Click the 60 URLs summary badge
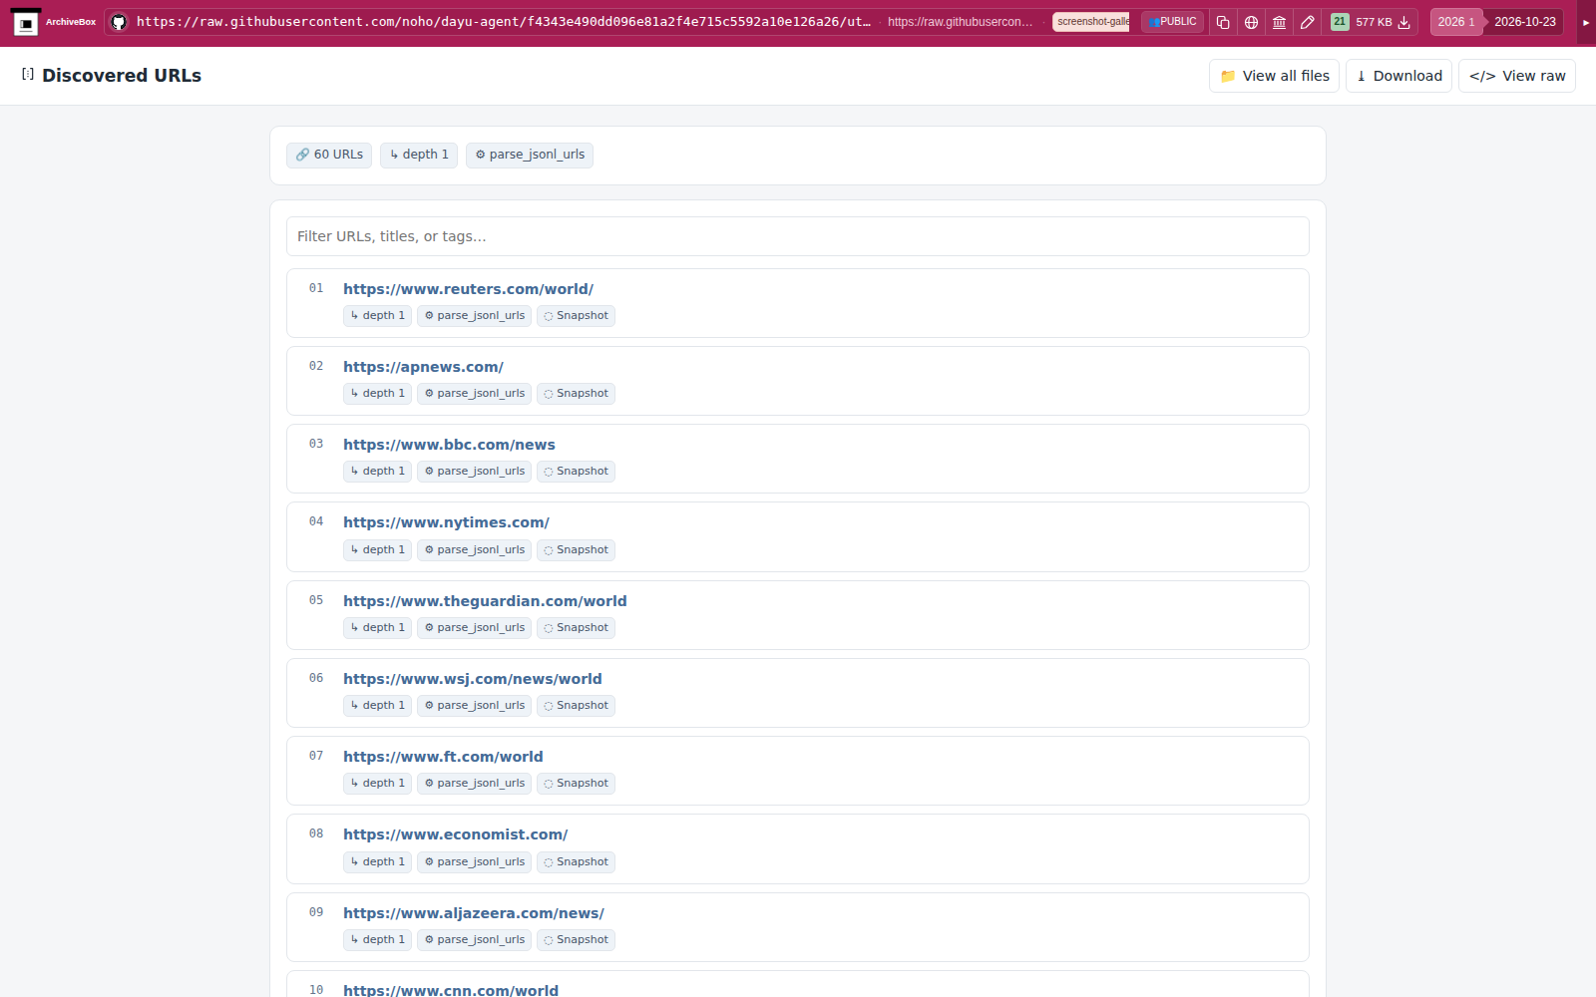The width and height of the screenshot is (1596, 997). (329, 155)
